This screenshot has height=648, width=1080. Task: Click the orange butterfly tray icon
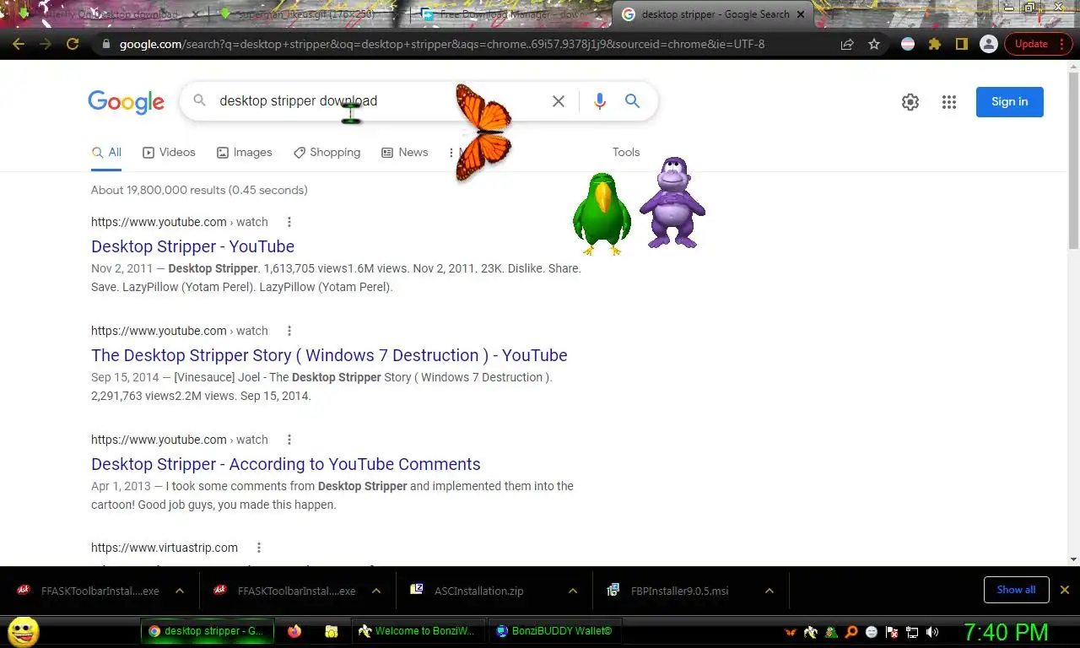tap(791, 632)
